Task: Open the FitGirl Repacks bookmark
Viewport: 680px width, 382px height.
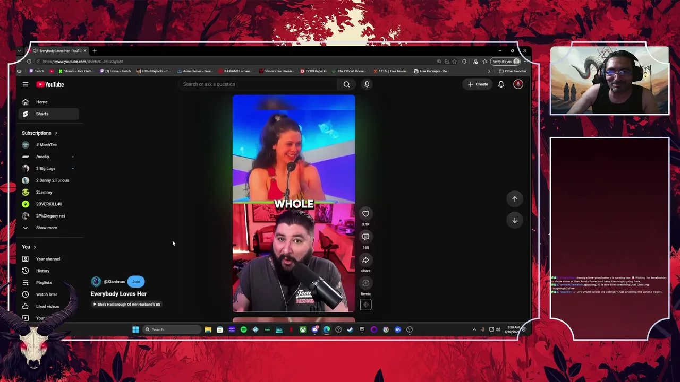Action: tap(154, 71)
